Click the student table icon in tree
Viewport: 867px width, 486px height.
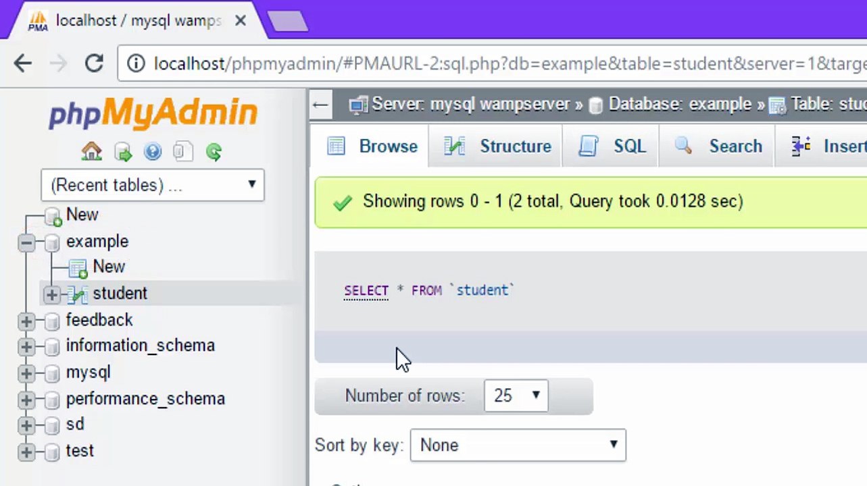(78, 294)
